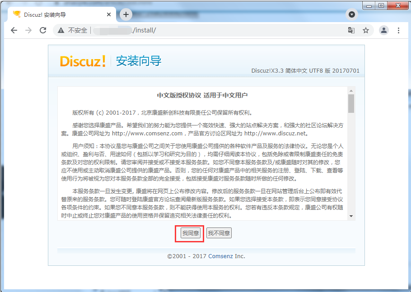Open the 不安全 site security warning
Viewport: 411px width, 292px height.
[73, 30]
